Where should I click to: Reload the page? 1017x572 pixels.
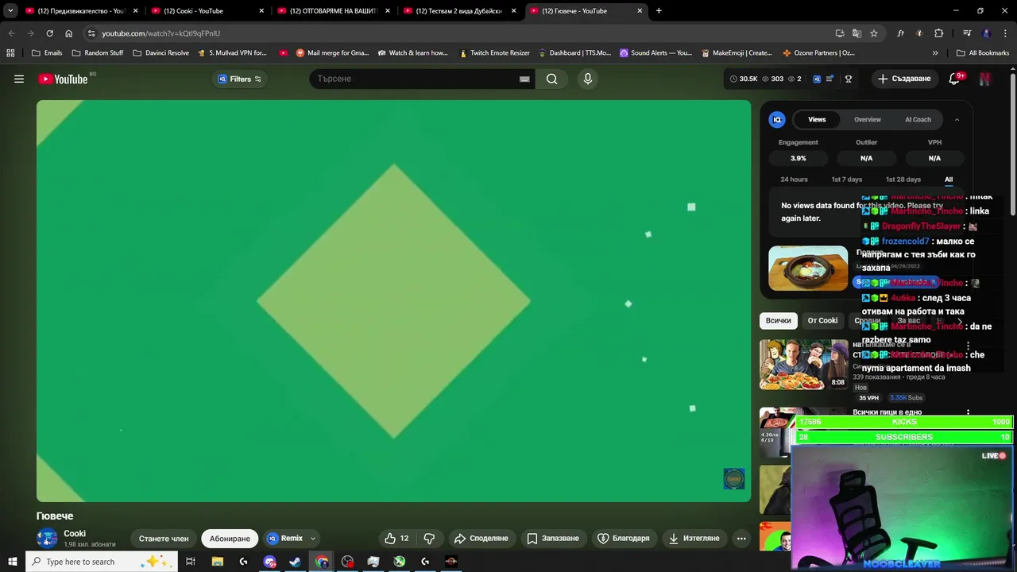[49, 33]
